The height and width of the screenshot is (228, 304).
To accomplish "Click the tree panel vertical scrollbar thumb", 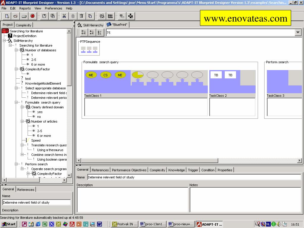I will click(x=69, y=59).
